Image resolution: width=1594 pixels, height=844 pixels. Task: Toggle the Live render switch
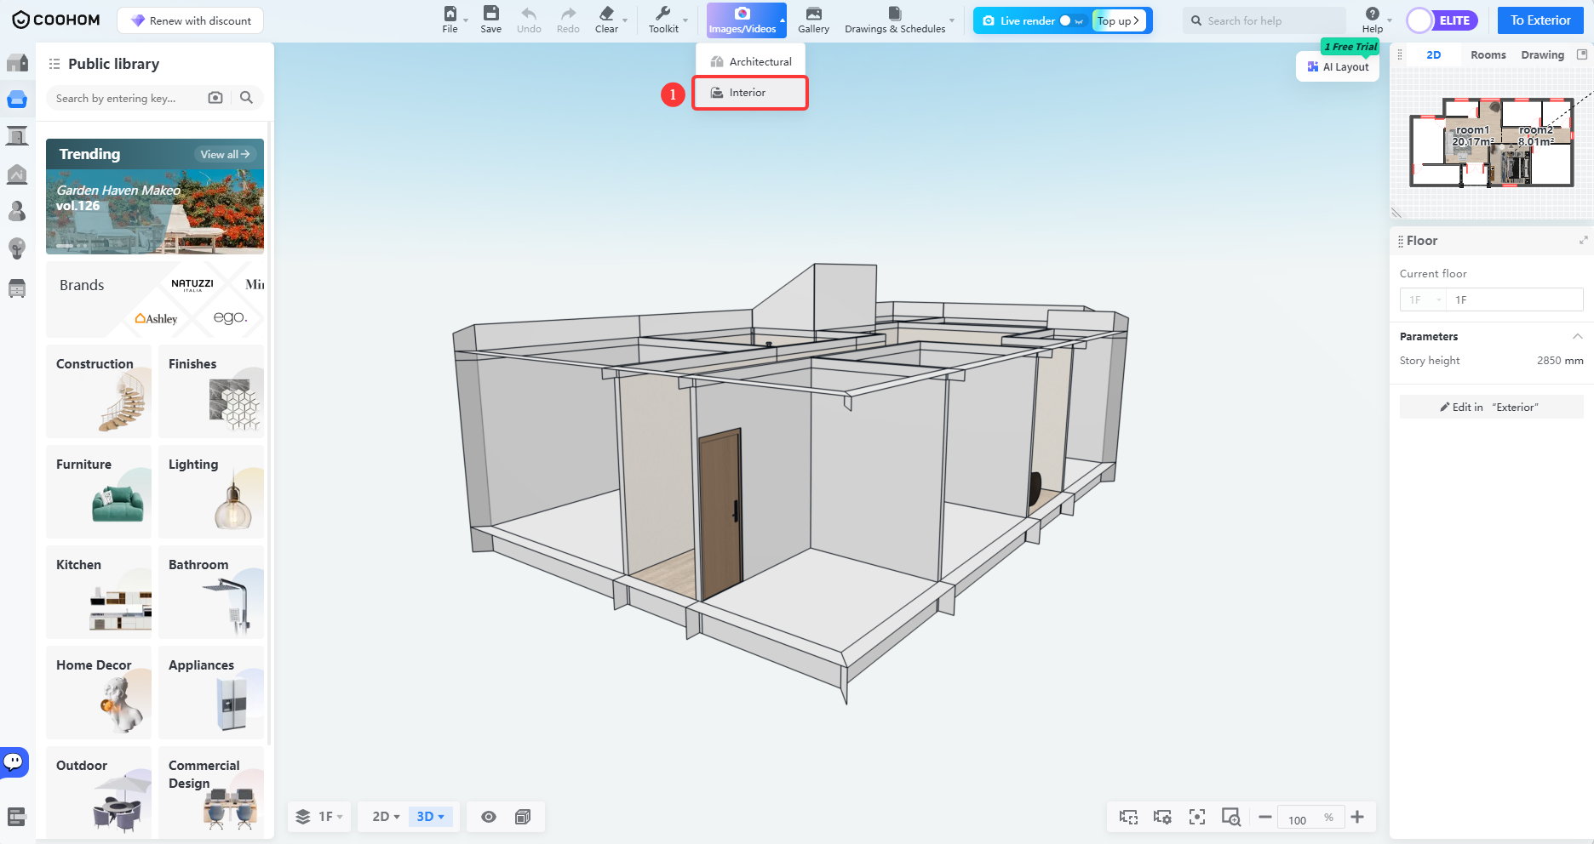1071,21
